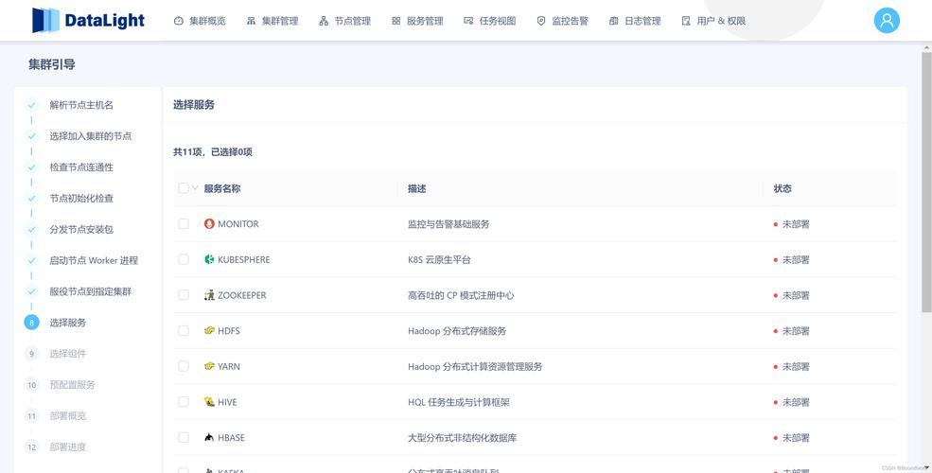This screenshot has width=932, height=473.
Task: Go to the 解析节点主机名 step
Action: 81,105
